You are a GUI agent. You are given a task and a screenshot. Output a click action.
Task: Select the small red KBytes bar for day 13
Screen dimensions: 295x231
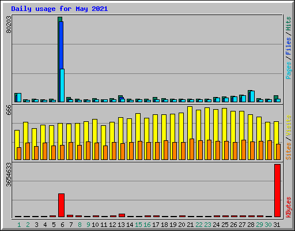(x=122, y=215)
